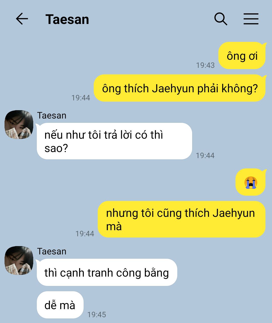The height and width of the screenshot is (323, 272).
Task: Tap 19:44 timestamp beside 'phải không?' message
Action: point(81,98)
